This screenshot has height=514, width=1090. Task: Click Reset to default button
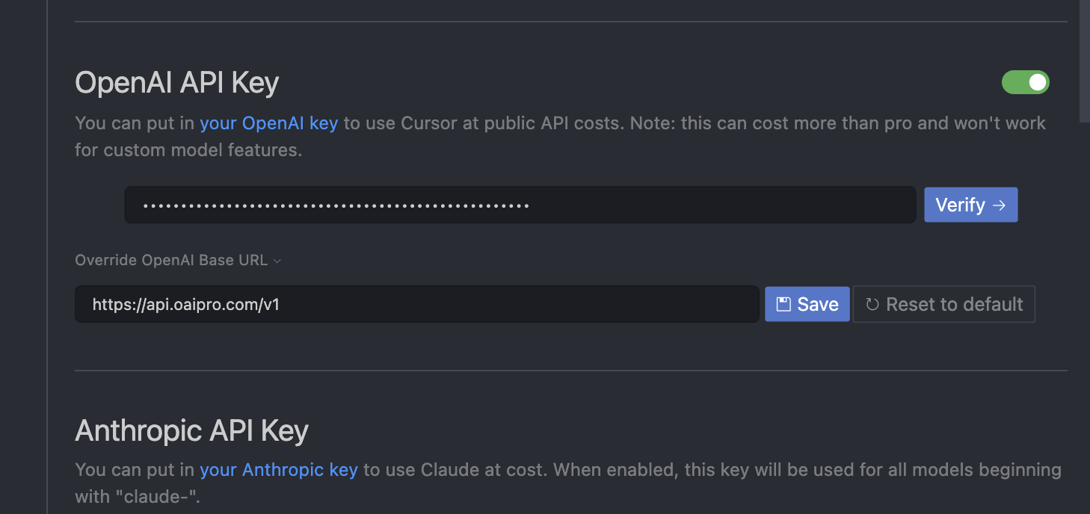pyautogui.click(x=943, y=304)
